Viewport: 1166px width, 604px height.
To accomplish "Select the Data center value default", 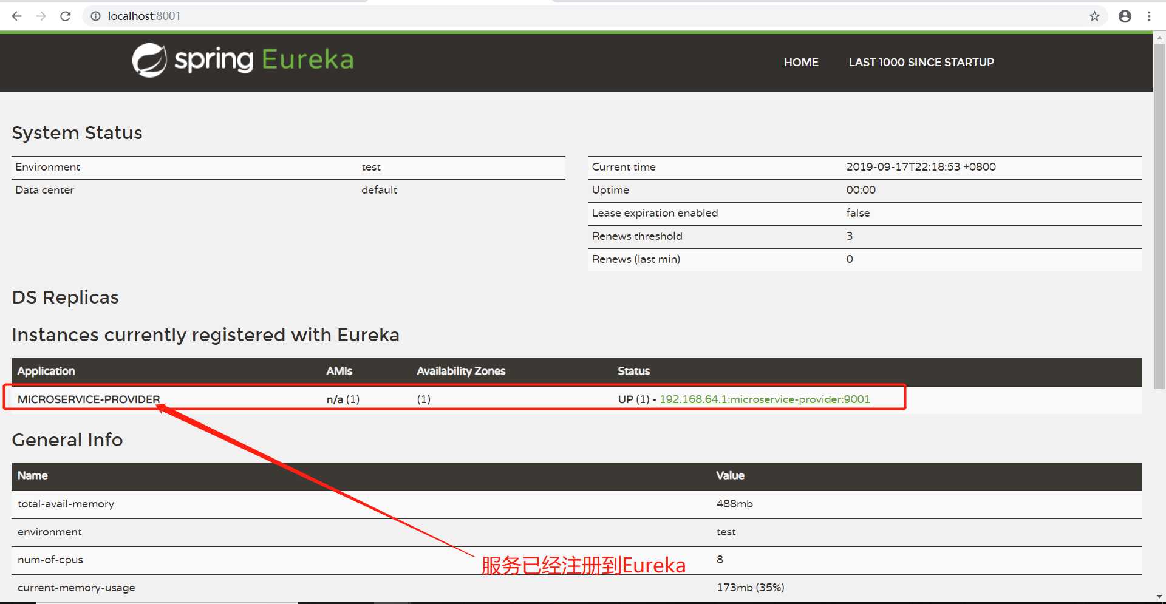I will 379,190.
